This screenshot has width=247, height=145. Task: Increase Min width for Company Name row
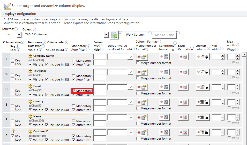click(x=223, y=55)
